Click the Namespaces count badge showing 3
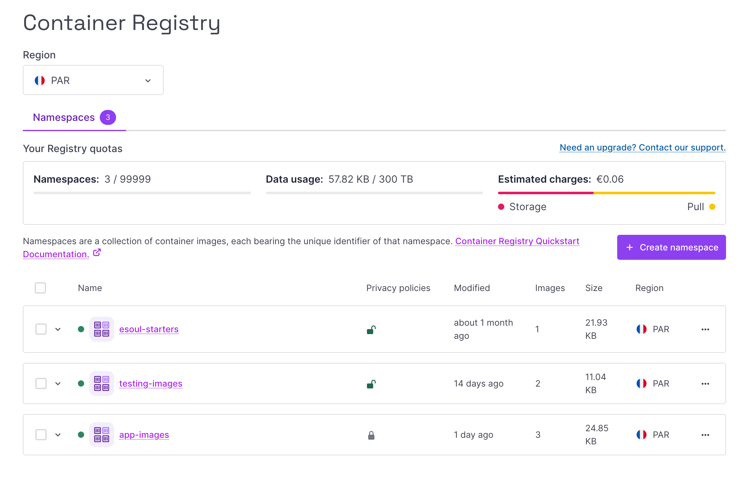Viewport: 752px width, 484px height. click(108, 117)
